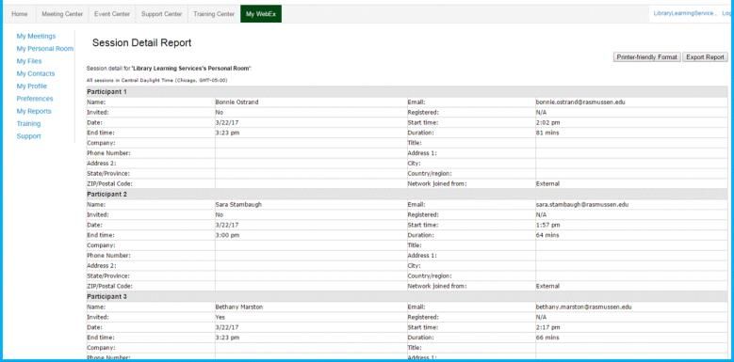Click email bonnie.ostrand@rasmussen.edu

point(580,102)
